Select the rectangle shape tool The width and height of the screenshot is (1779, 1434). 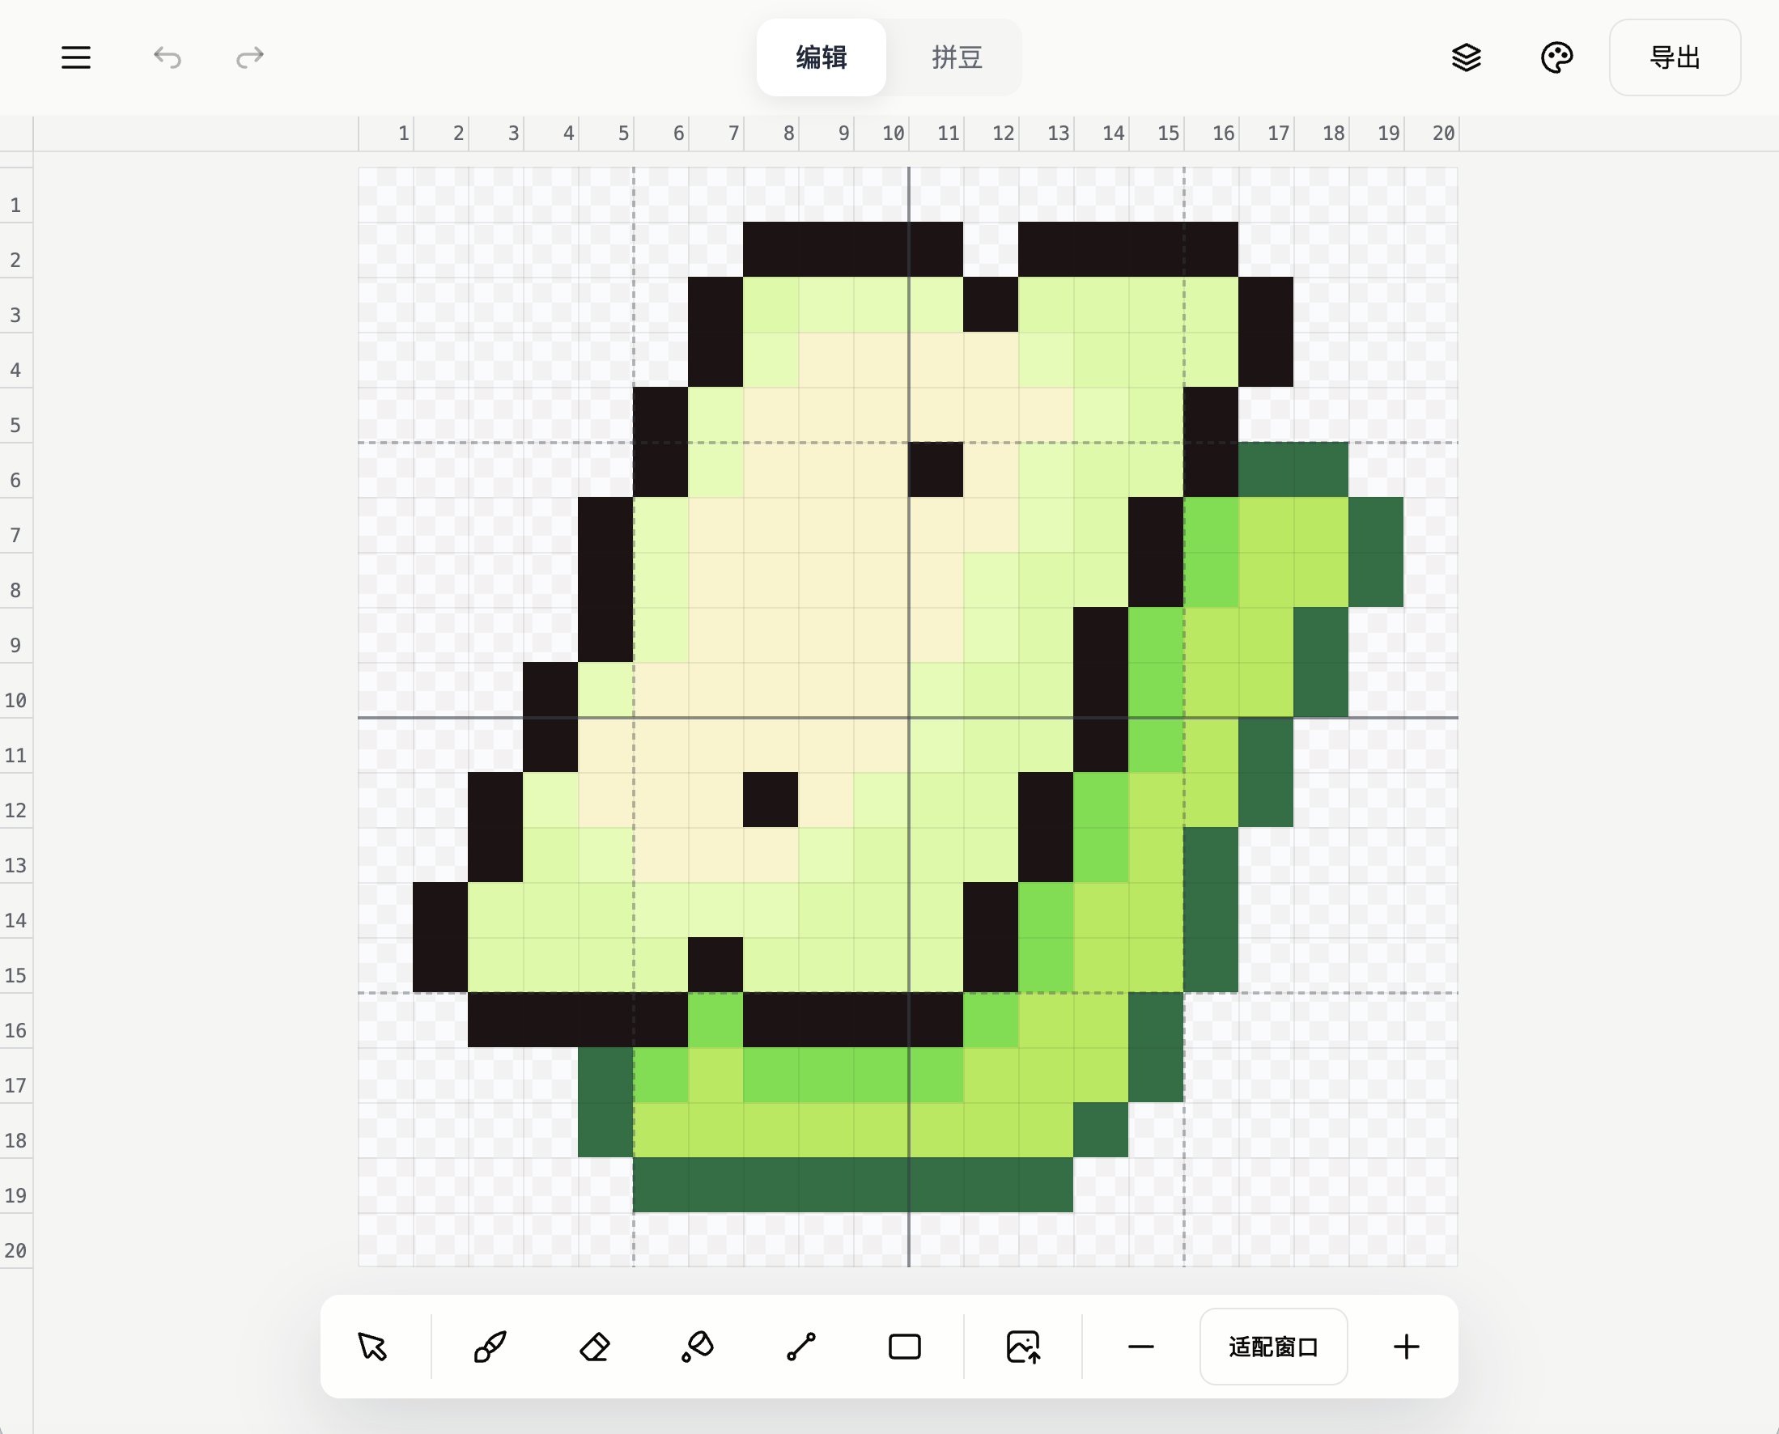click(x=905, y=1347)
